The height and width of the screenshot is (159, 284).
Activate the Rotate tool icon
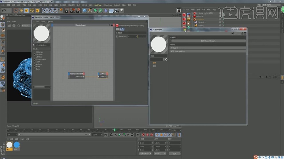32,11
